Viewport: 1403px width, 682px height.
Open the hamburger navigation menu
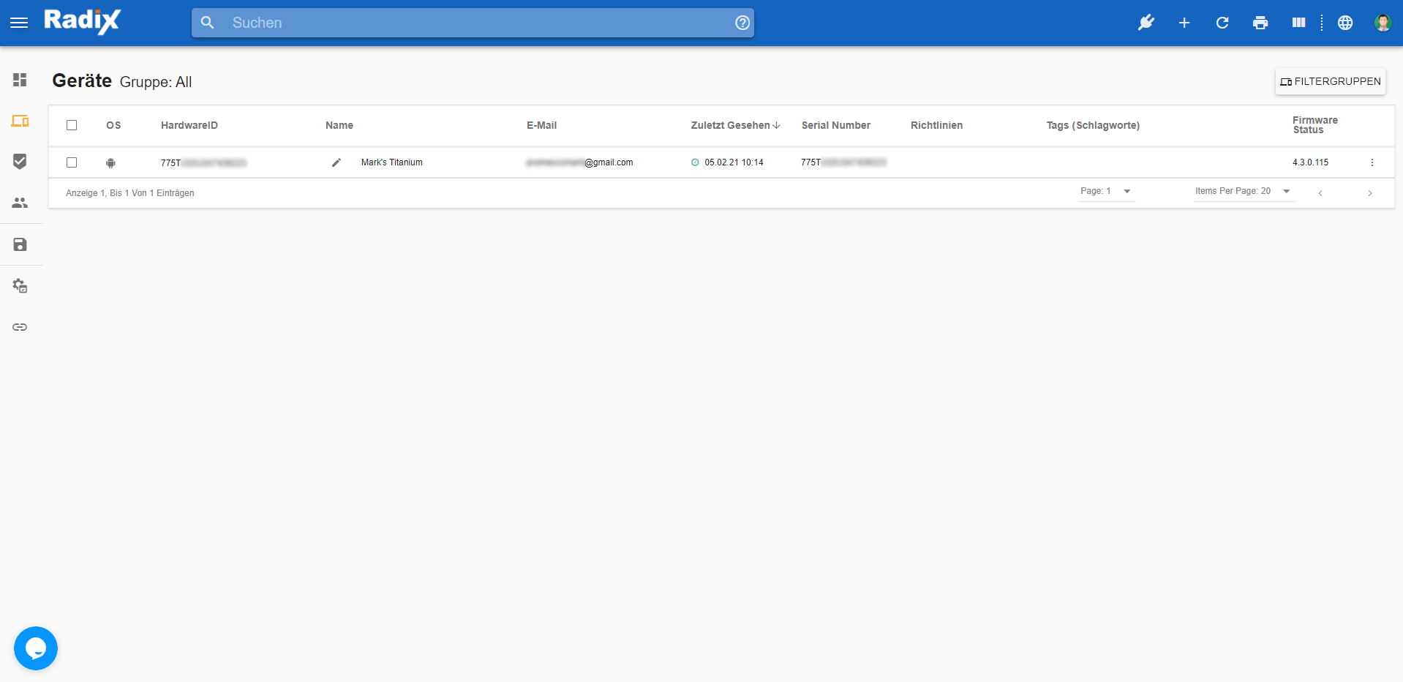[19, 23]
